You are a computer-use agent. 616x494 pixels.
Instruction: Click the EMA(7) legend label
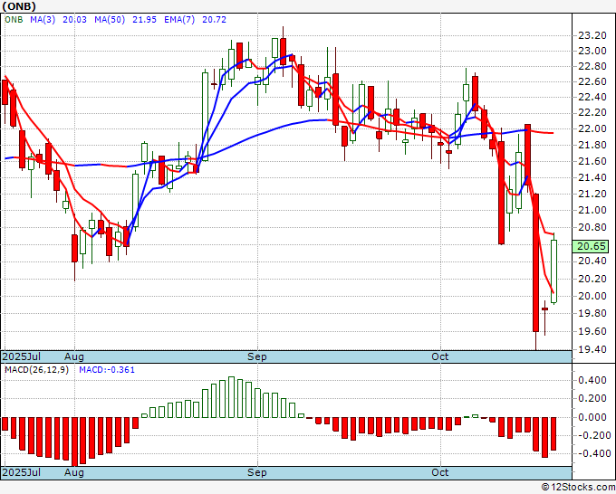(x=179, y=19)
